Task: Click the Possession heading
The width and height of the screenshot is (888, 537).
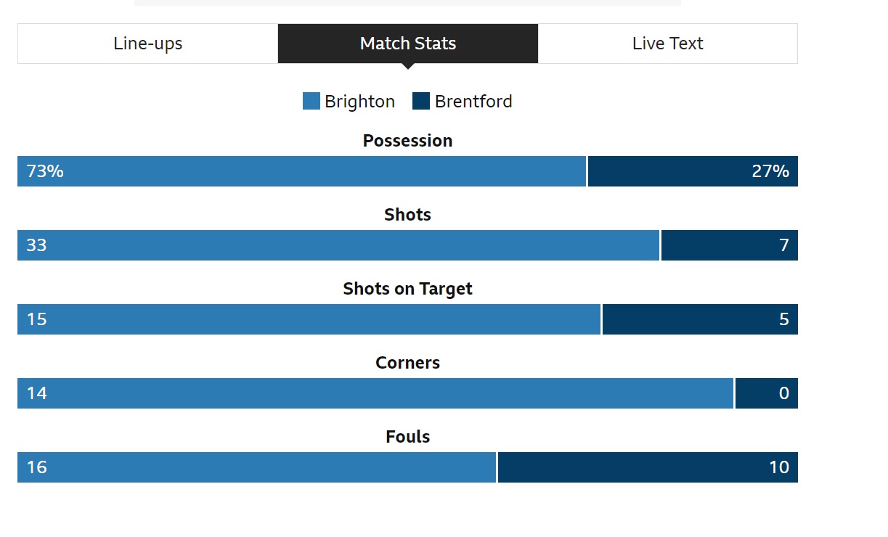Action: pyautogui.click(x=408, y=141)
